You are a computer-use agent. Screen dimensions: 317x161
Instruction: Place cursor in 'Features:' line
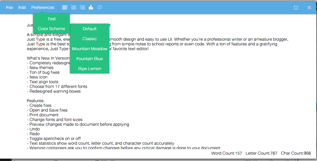[x=36, y=101]
